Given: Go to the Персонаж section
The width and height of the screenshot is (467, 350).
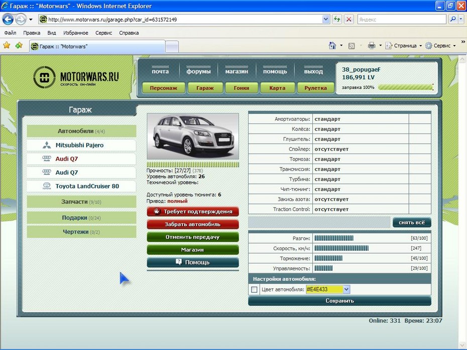Looking at the screenshot, I should pyautogui.click(x=164, y=88).
